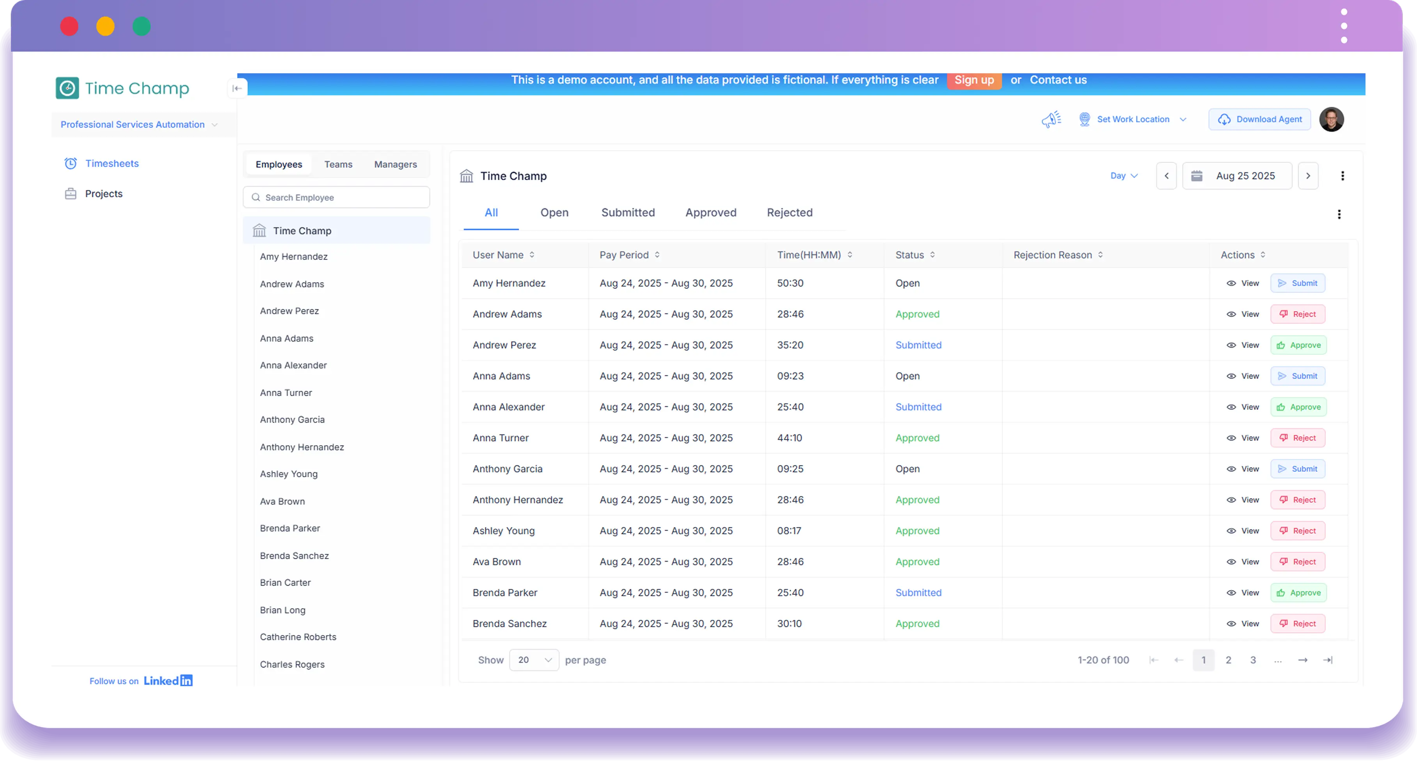This screenshot has height=761, width=1417.
Task: Change the Show per page value
Action: (533, 660)
